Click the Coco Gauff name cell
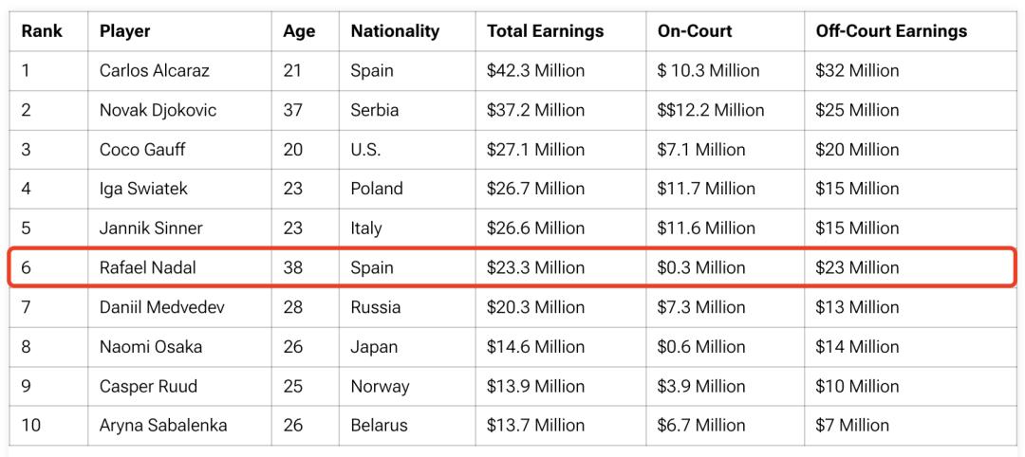Screen dimensions: 1025x457 pyautogui.click(x=142, y=150)
